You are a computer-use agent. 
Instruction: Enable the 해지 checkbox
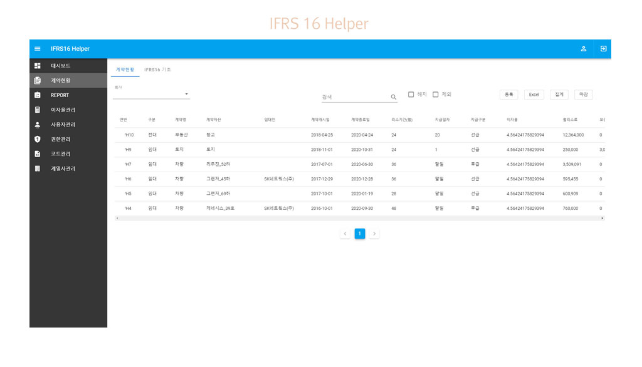click(411, 95)
